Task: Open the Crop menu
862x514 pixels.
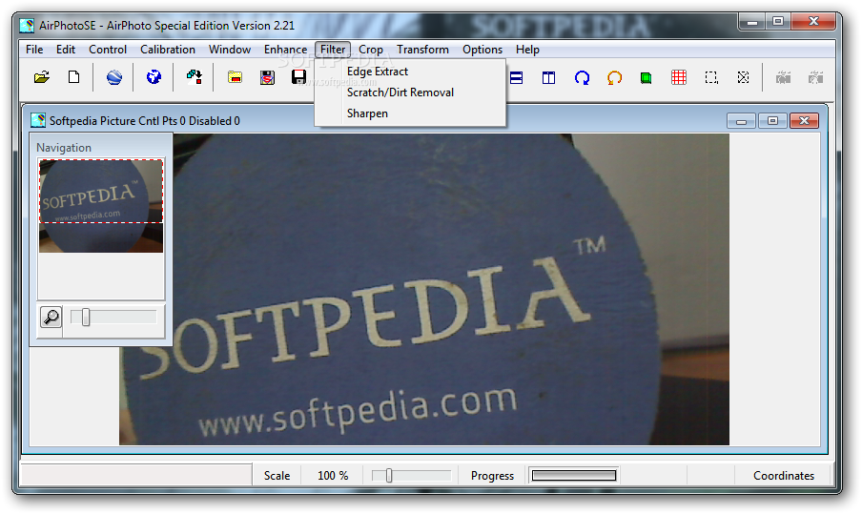Action: tap(371, 50)
